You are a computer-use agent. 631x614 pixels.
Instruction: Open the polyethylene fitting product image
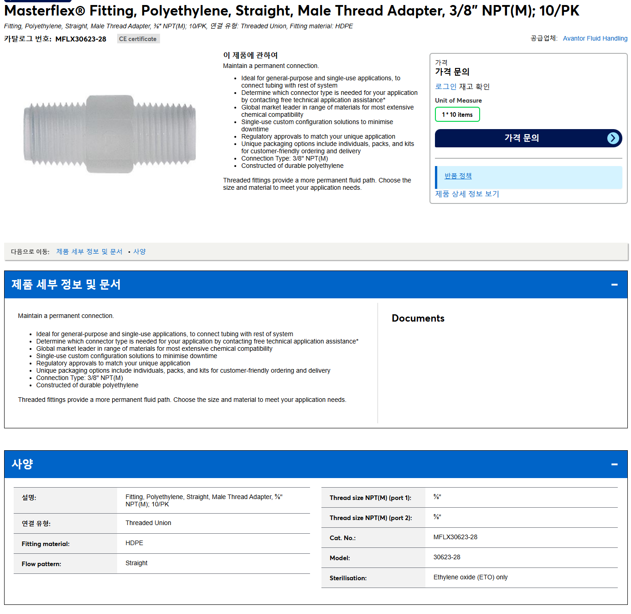pos(110,134)
